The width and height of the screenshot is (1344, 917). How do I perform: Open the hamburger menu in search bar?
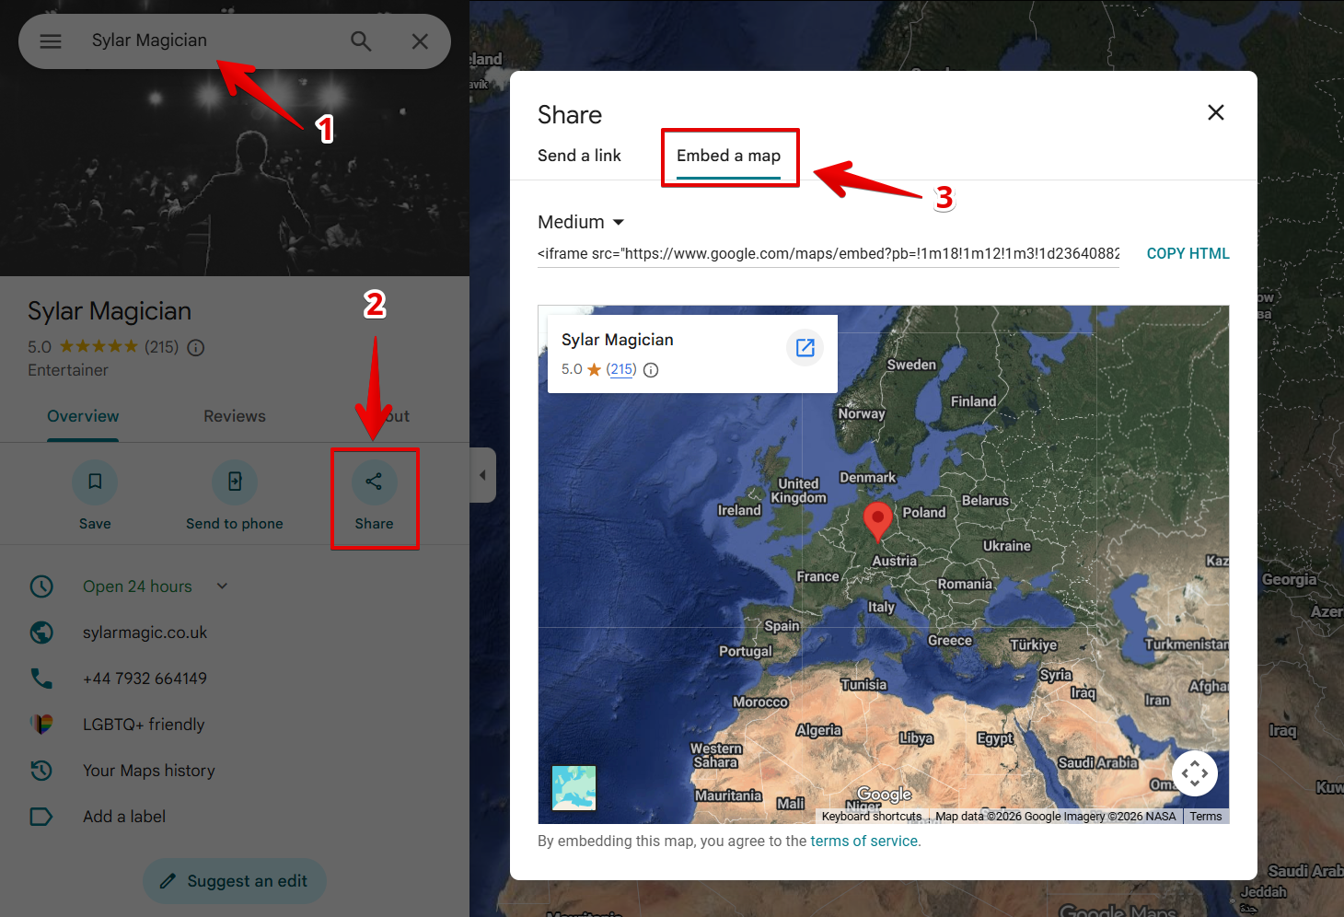point(51,41)
